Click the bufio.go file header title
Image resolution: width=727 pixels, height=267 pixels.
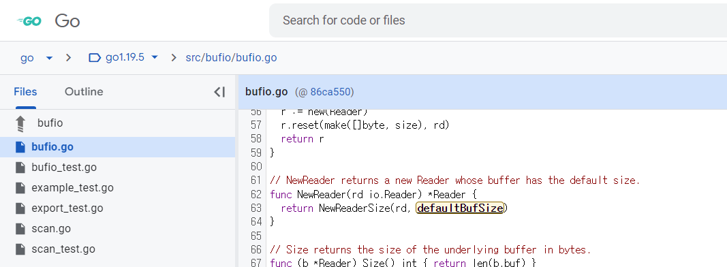(x=266, y=92)
